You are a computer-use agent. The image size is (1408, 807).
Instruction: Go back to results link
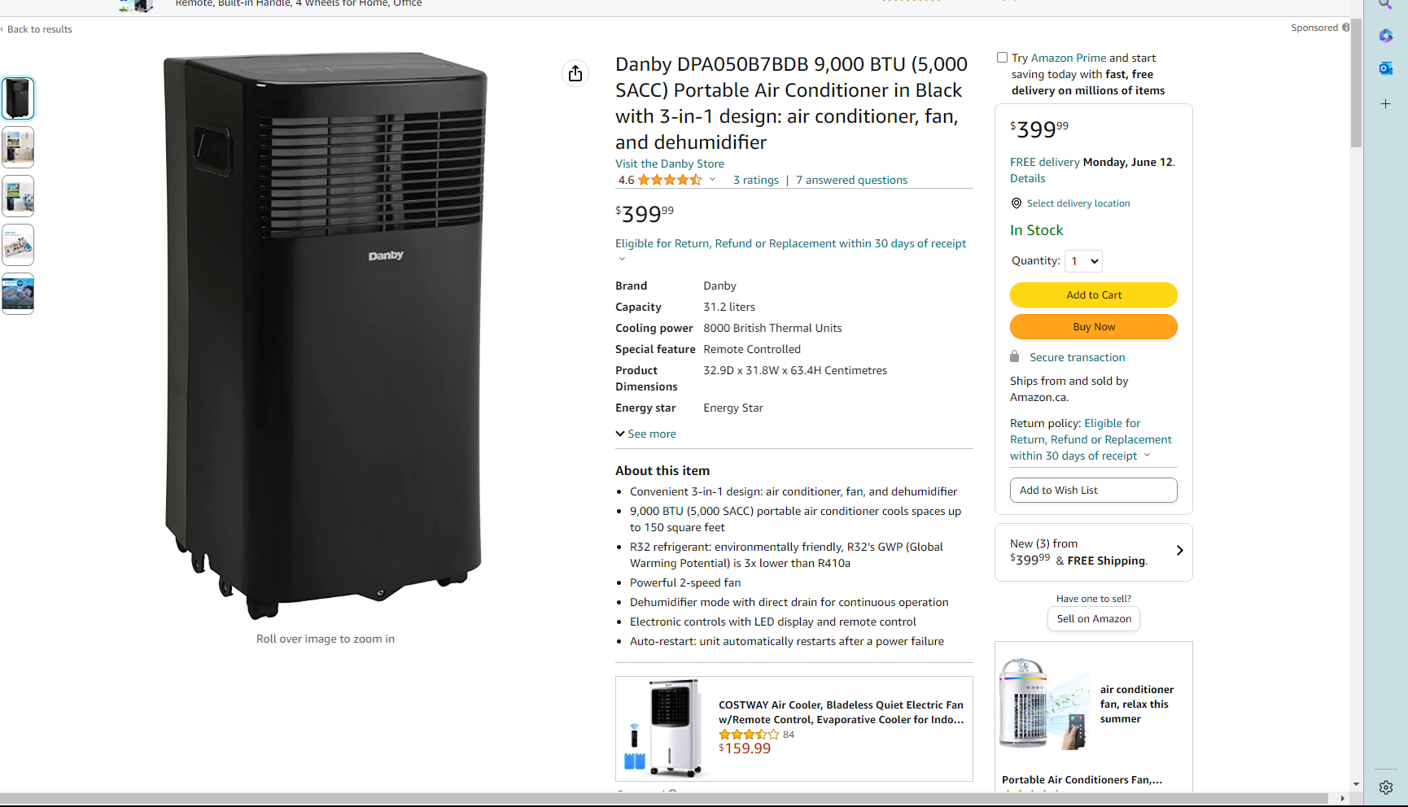pyautogui.click(x=39, y=29)
